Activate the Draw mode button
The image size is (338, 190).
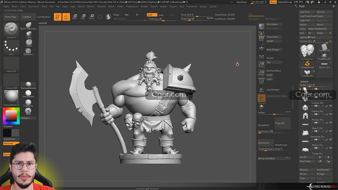click(x=66, y=17)
